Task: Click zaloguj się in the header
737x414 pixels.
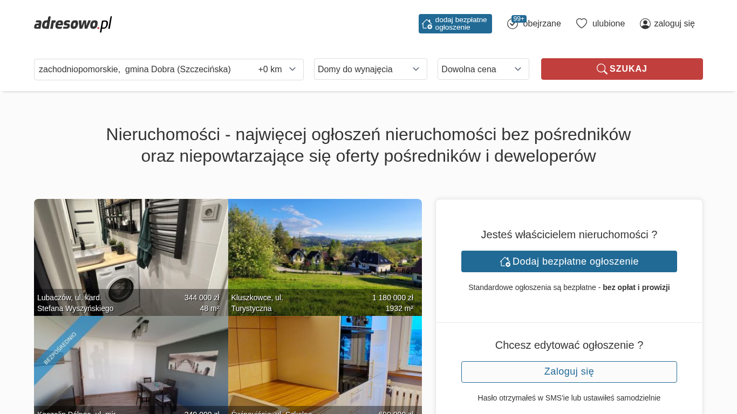Action: [x=674, y=24]
